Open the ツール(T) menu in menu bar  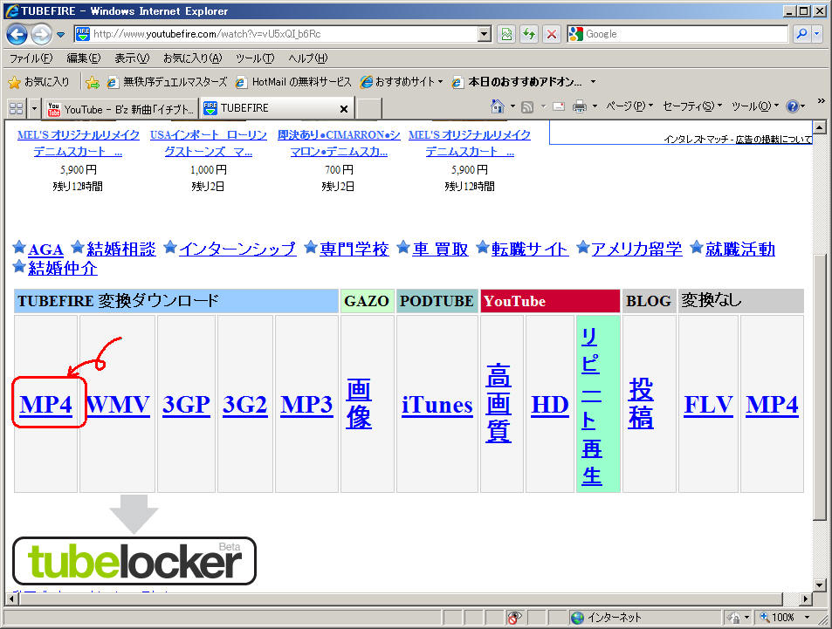click(x=254, y=58)
